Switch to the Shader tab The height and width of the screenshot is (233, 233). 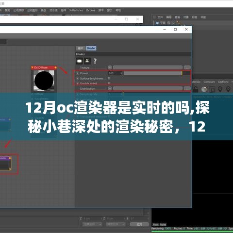pos(91,48)
